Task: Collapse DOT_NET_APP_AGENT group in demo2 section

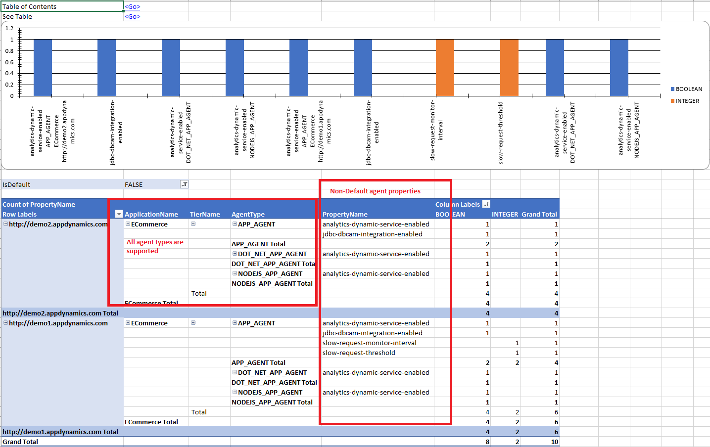Action: pos(235,254)
